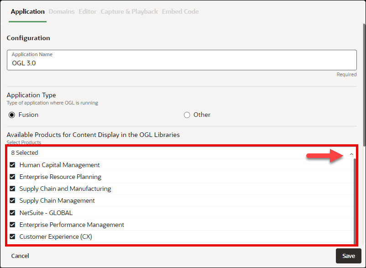Image resolution: width=366 pixels, height=268 pixels.
Task: Click the Enterprise Resource Planning label
Action: pyautogui.click(x=60, y=177)
